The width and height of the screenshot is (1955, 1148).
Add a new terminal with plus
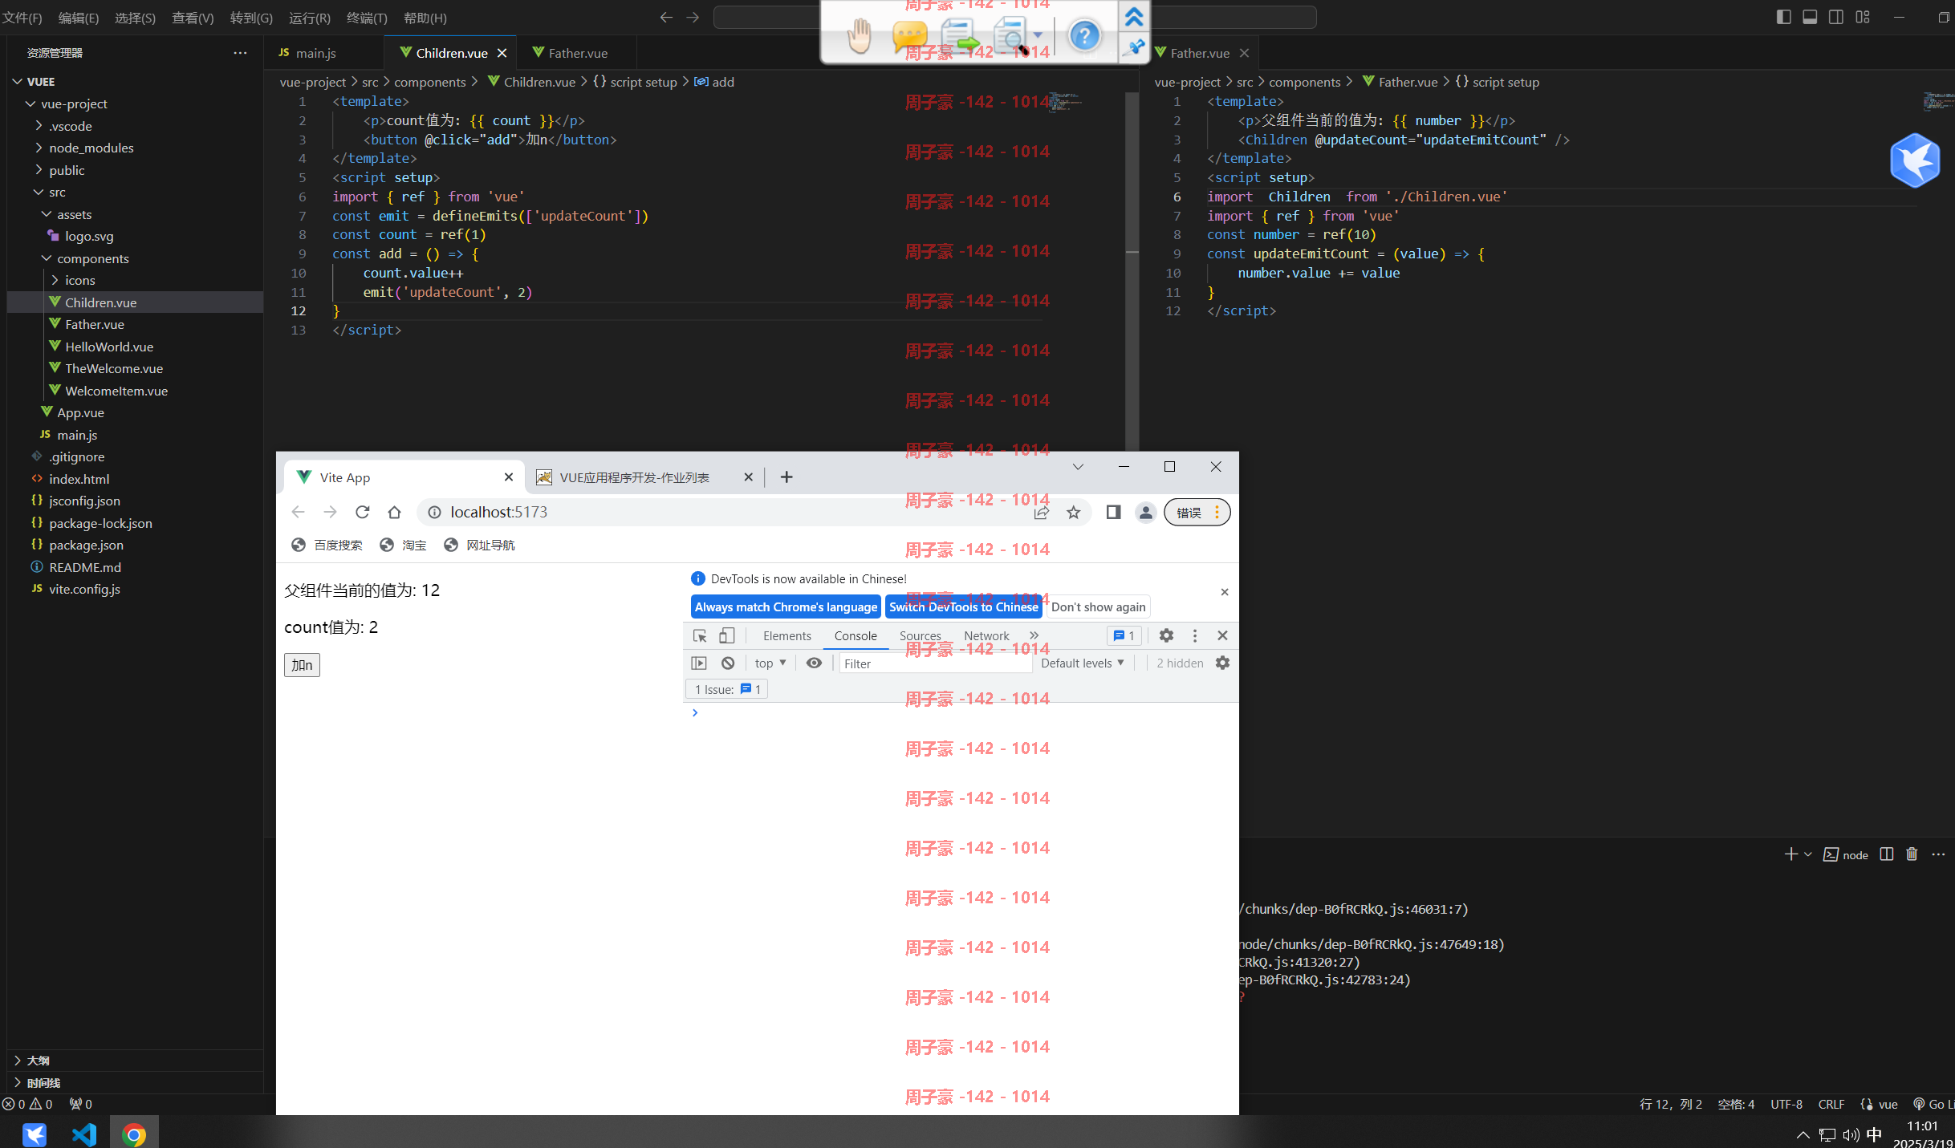[x=1790, y=854]
